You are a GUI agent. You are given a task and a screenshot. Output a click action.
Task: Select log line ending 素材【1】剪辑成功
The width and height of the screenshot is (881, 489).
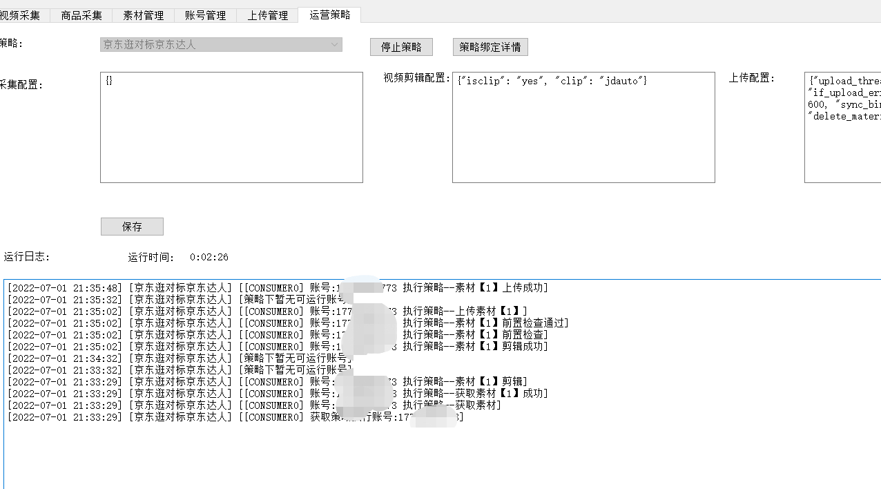coord(278,347)
